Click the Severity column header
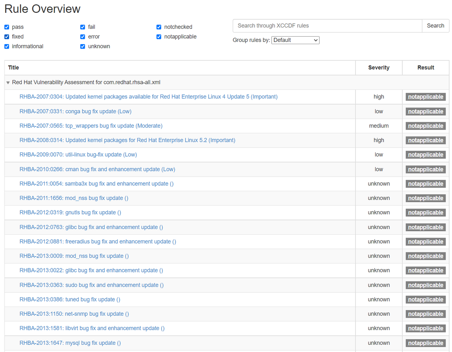 point(379,68)
